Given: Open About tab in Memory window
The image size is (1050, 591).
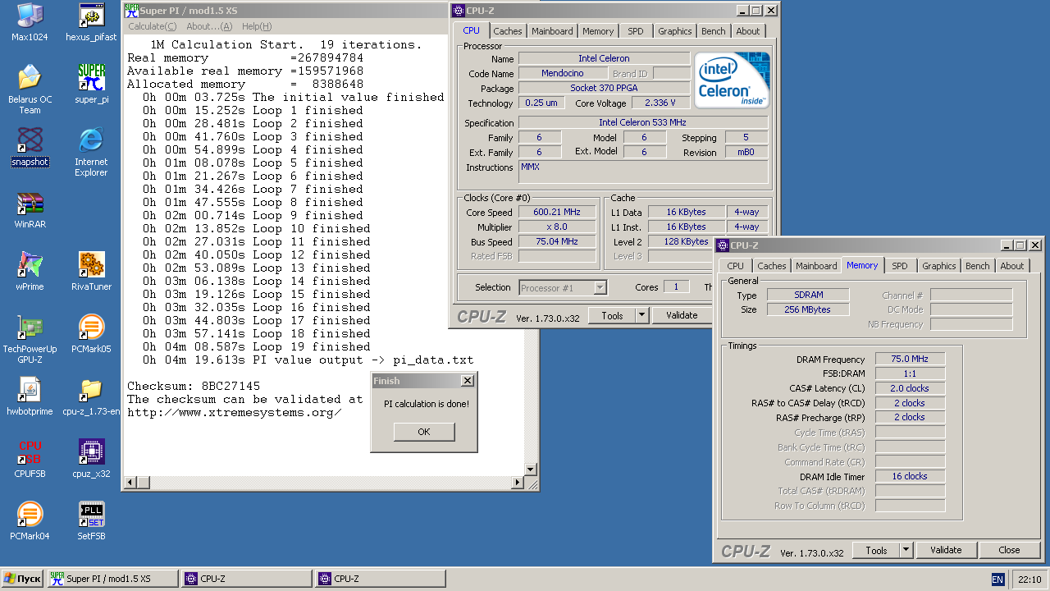Looking at the screenshot, I should 1012,266.
